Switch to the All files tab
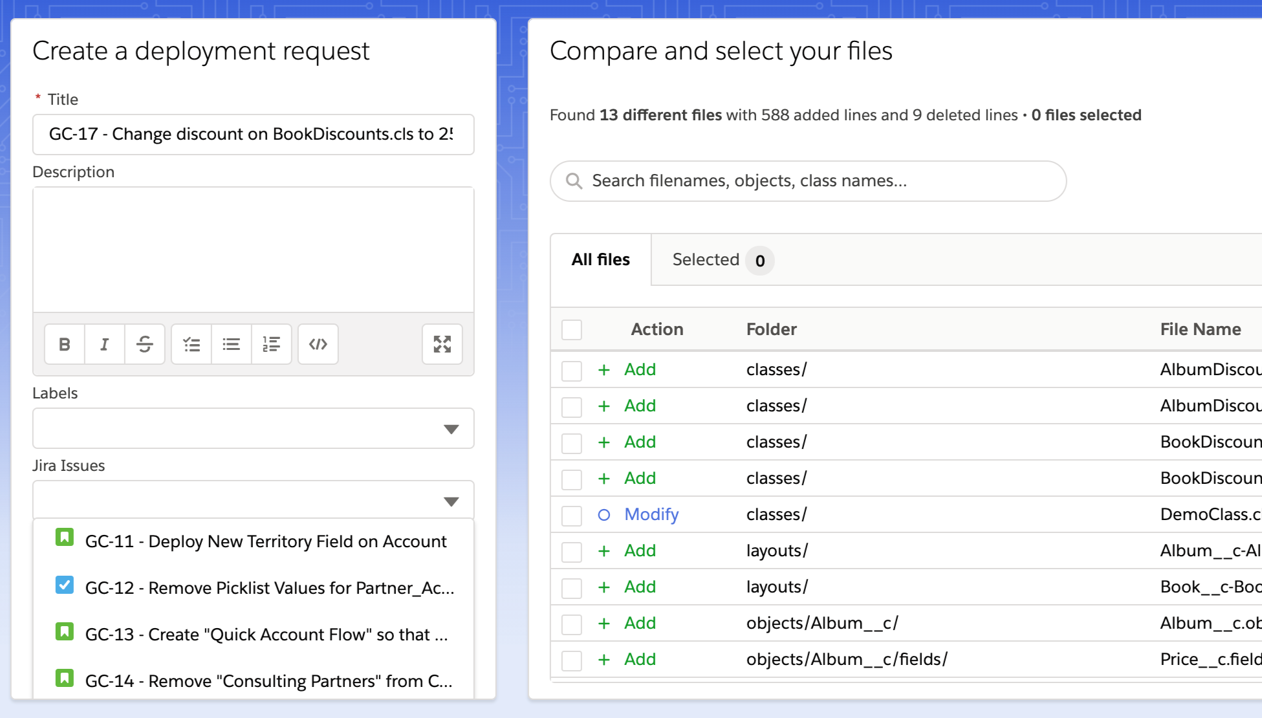Screen dimensions: 1262x718 (x=599, y=259)
